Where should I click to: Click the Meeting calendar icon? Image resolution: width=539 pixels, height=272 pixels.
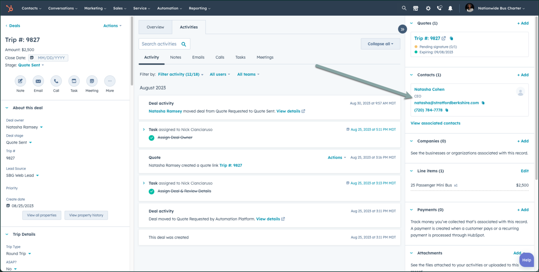coord(92,81)
